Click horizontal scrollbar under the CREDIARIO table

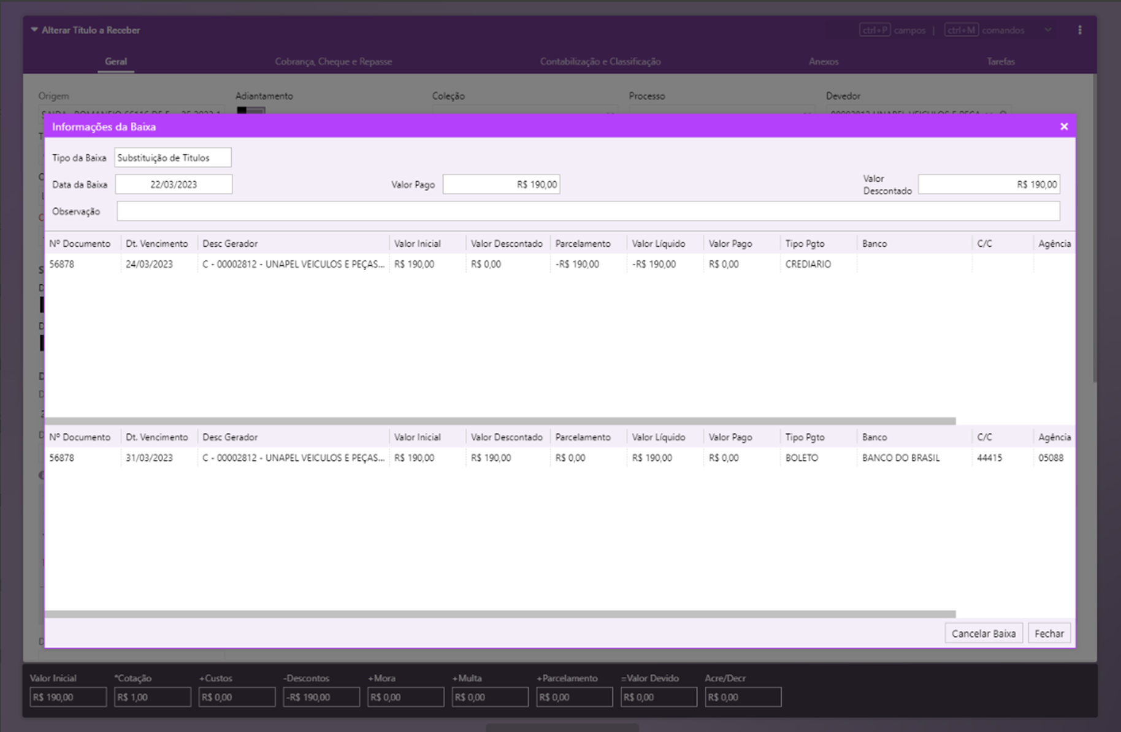pos(500,421)
